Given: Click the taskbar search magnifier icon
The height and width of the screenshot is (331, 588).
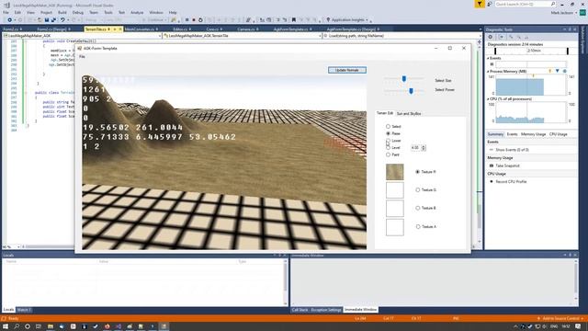Looking at the screenshot, I should click(x=17, y=326).
